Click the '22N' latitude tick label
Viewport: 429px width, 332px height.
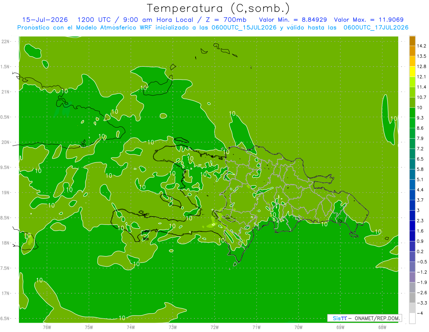coord(6,41)
